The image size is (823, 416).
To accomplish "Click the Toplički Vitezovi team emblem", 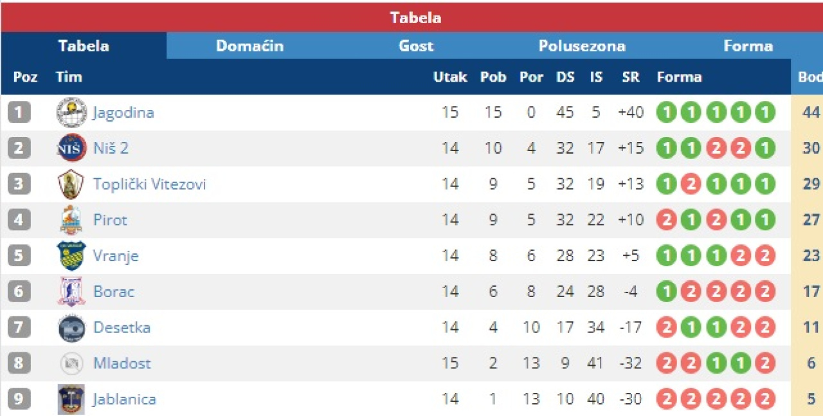I will [x=71, y=185].
